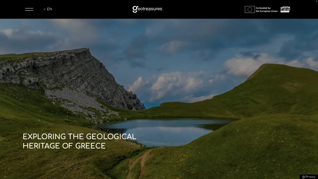The image size is (318, 179).
Task: Go home via geotreasures wordmark
Action: pyautogui.click(x=150, y=9)
